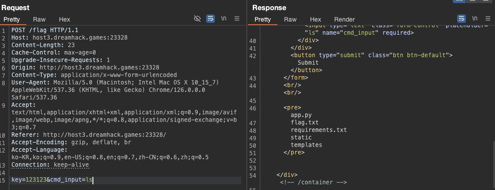Open the Request panel hamburger options menu

(237, 18)
